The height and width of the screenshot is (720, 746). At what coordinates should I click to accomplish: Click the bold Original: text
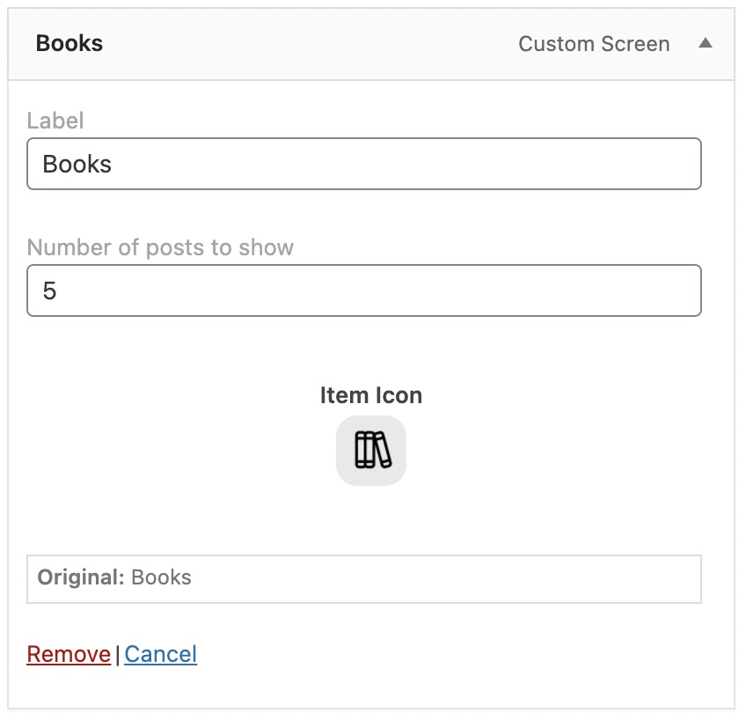point(81,577)
